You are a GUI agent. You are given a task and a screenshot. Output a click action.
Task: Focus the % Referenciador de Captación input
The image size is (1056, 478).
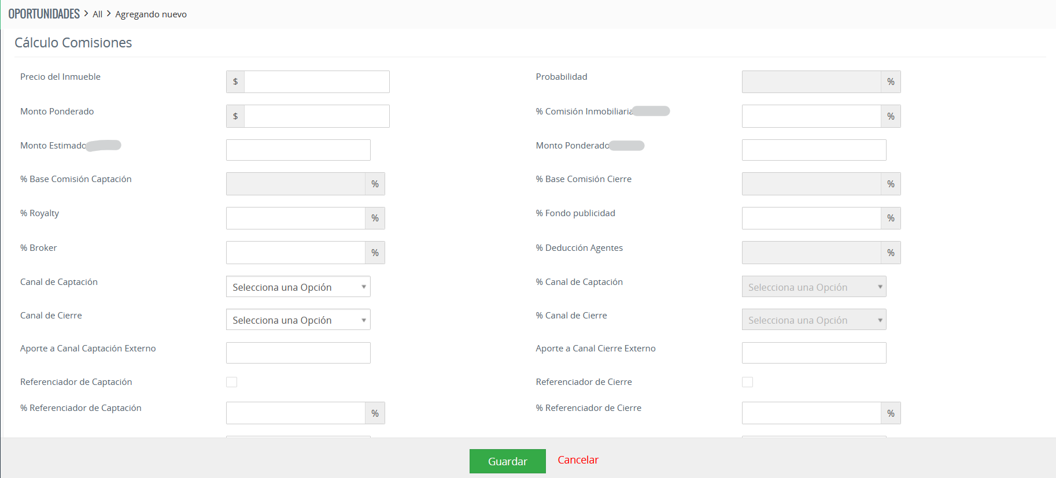click(296, 413)
